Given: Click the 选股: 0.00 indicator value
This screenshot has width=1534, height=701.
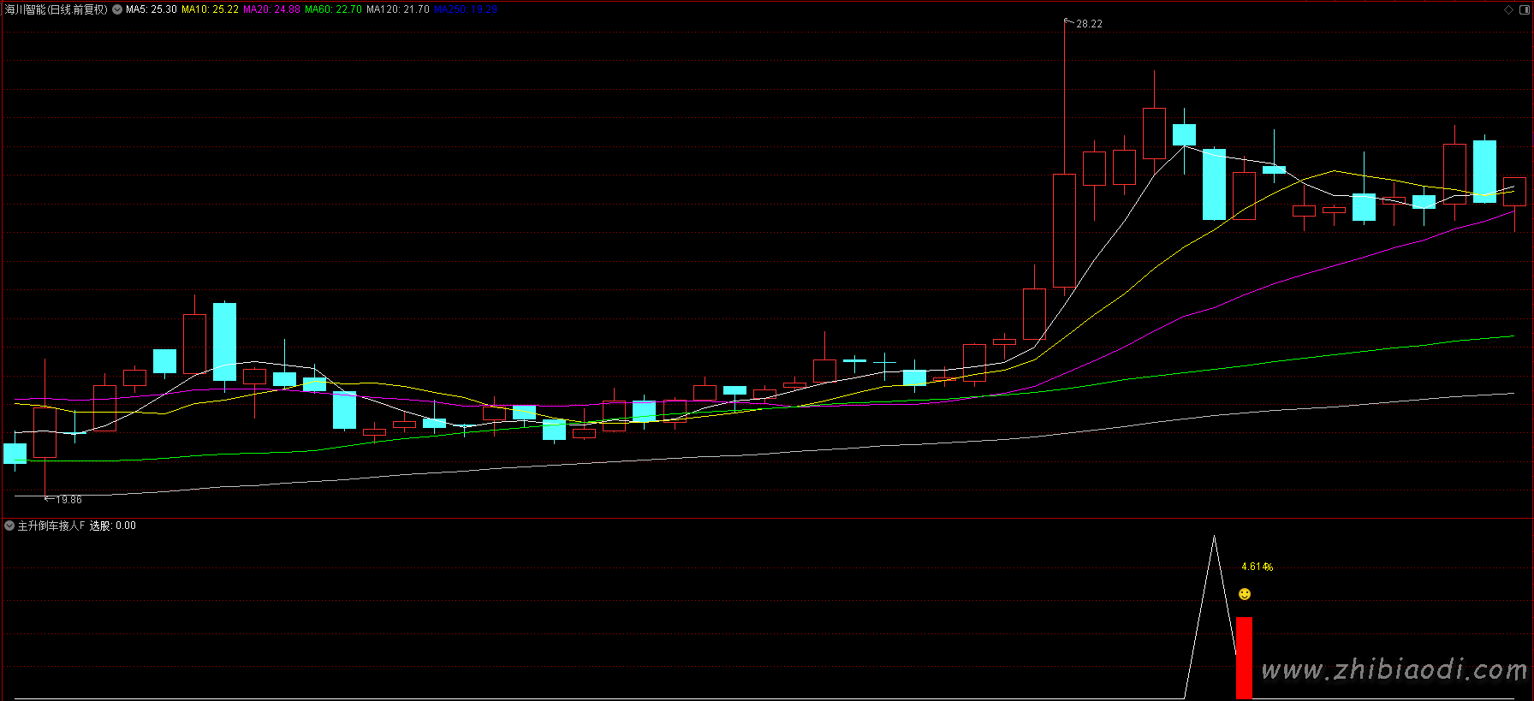Looking at the screenshot, I should [113, 526].
